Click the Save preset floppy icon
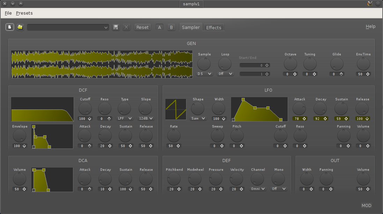This screenshot has height=214, width=383. click(x=116, y=27)
